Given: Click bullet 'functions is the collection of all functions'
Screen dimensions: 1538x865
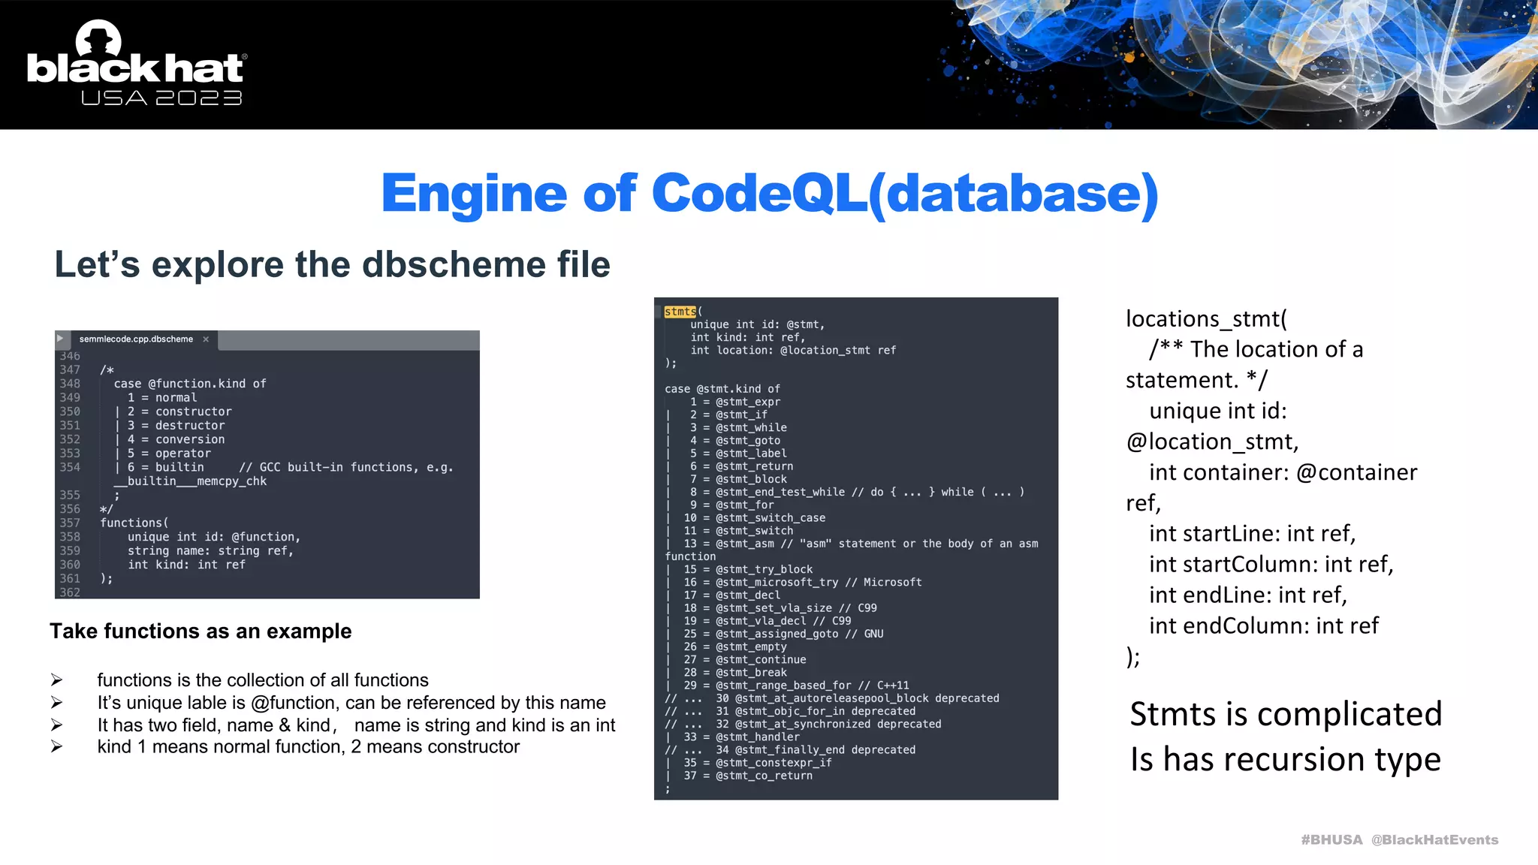Looking at the screenshot, I should coord(263,680).
